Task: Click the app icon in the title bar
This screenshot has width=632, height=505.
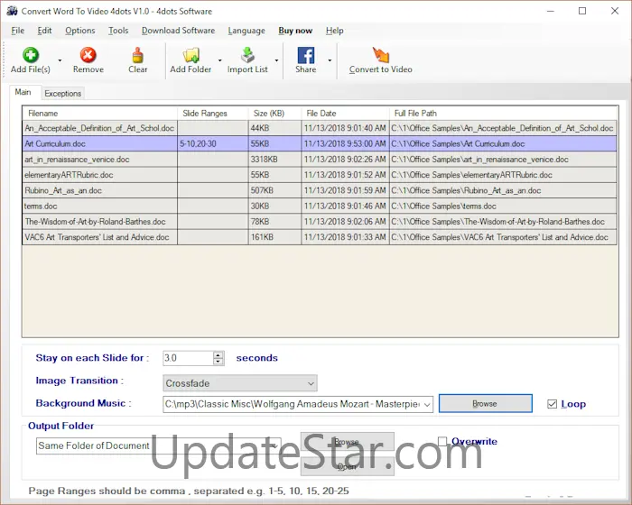Action: 12,11
